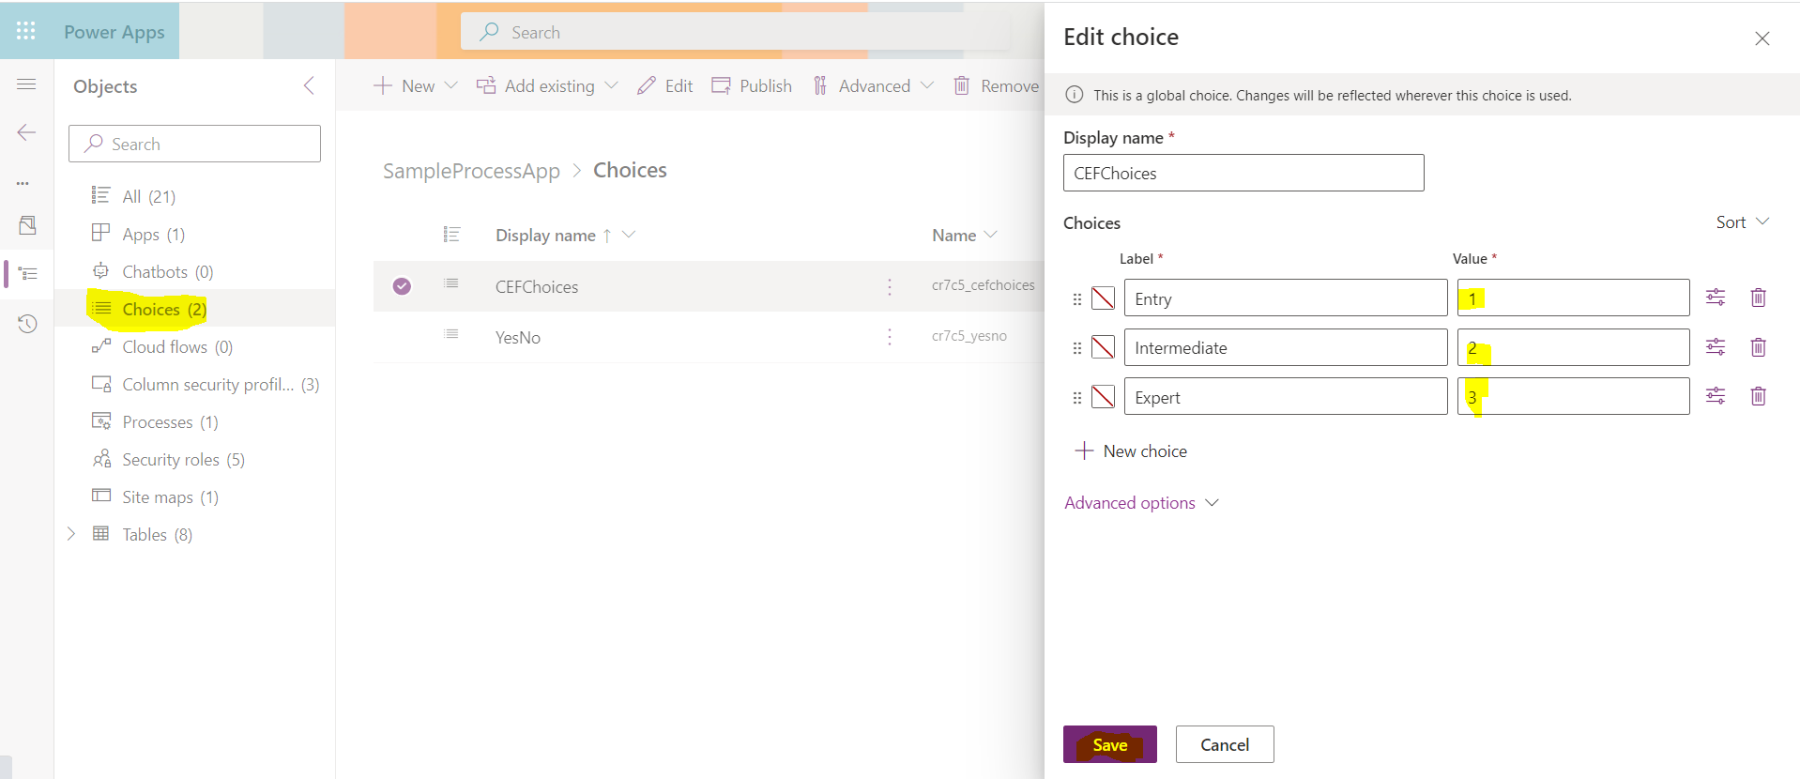
Task: Close the Edit choice panel
Action: coord(1762,38)
